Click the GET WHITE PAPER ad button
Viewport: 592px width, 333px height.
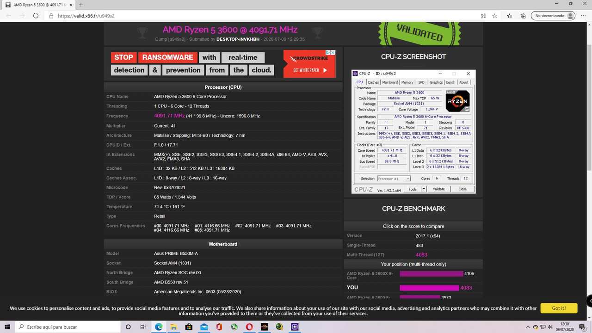pos(310,70)
